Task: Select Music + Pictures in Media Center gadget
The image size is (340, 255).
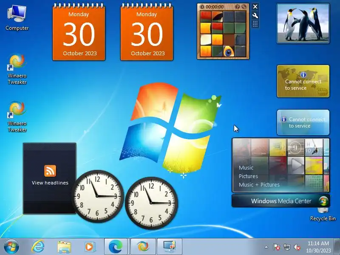Action: [259, 184]
